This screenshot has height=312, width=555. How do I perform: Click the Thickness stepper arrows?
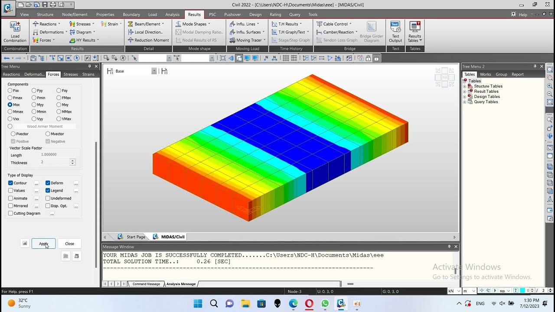coord(72,162)
